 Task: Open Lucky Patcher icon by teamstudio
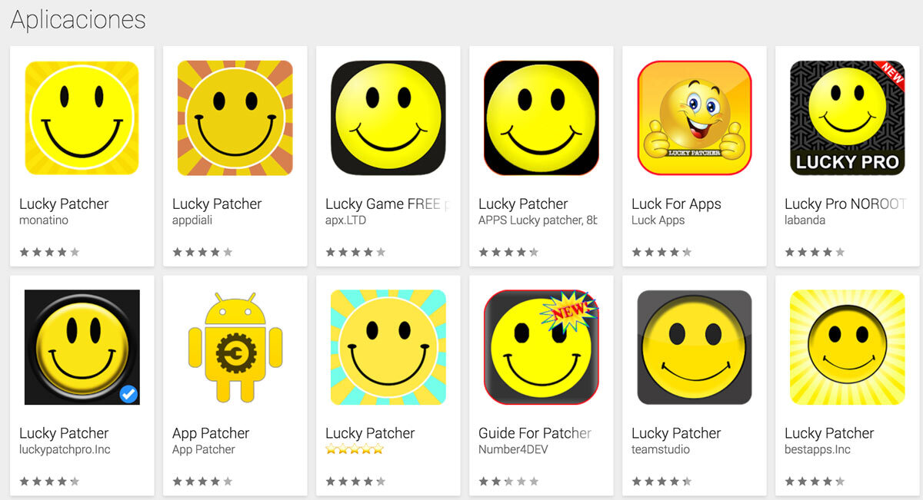tap(695, 347)
